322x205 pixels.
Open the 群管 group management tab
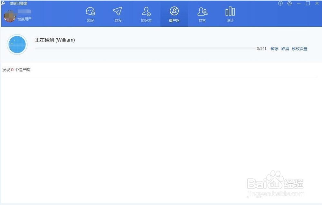[202, 15]
